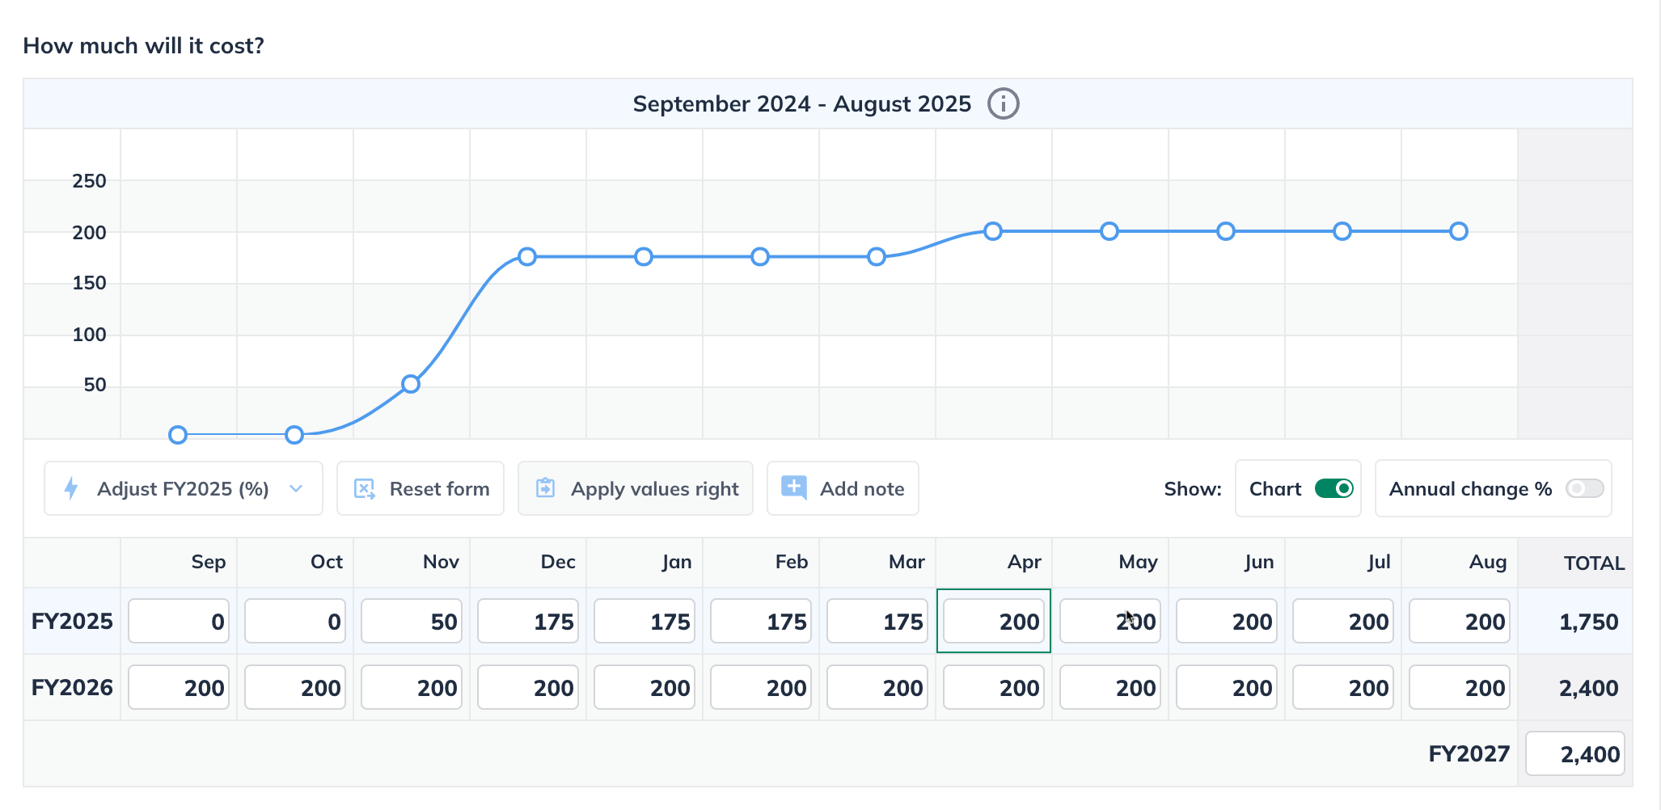Expand the Adjust FY2025 (%) dropdown chevron

click(x=296, y=488)
